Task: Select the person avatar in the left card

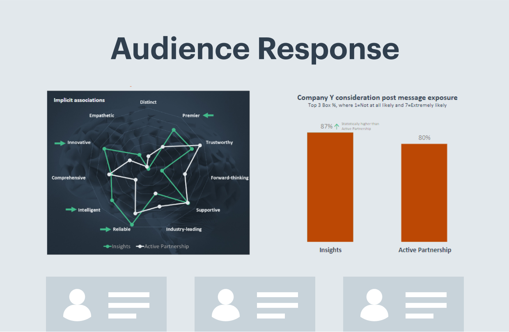Action: click(x=78, y=305)
